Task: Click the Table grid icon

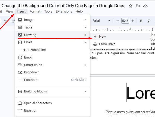Action: point(20,27)
